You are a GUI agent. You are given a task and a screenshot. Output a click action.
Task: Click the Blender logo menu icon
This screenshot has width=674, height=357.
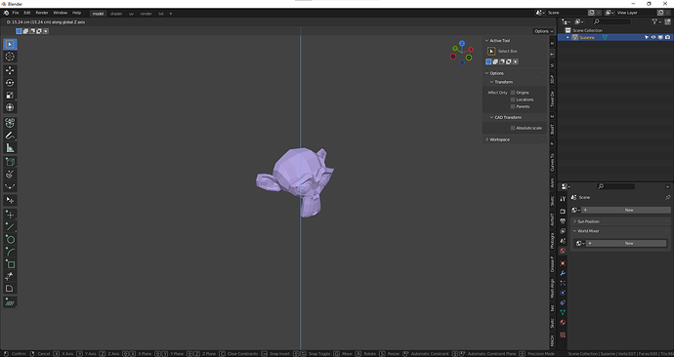(6, 13)
